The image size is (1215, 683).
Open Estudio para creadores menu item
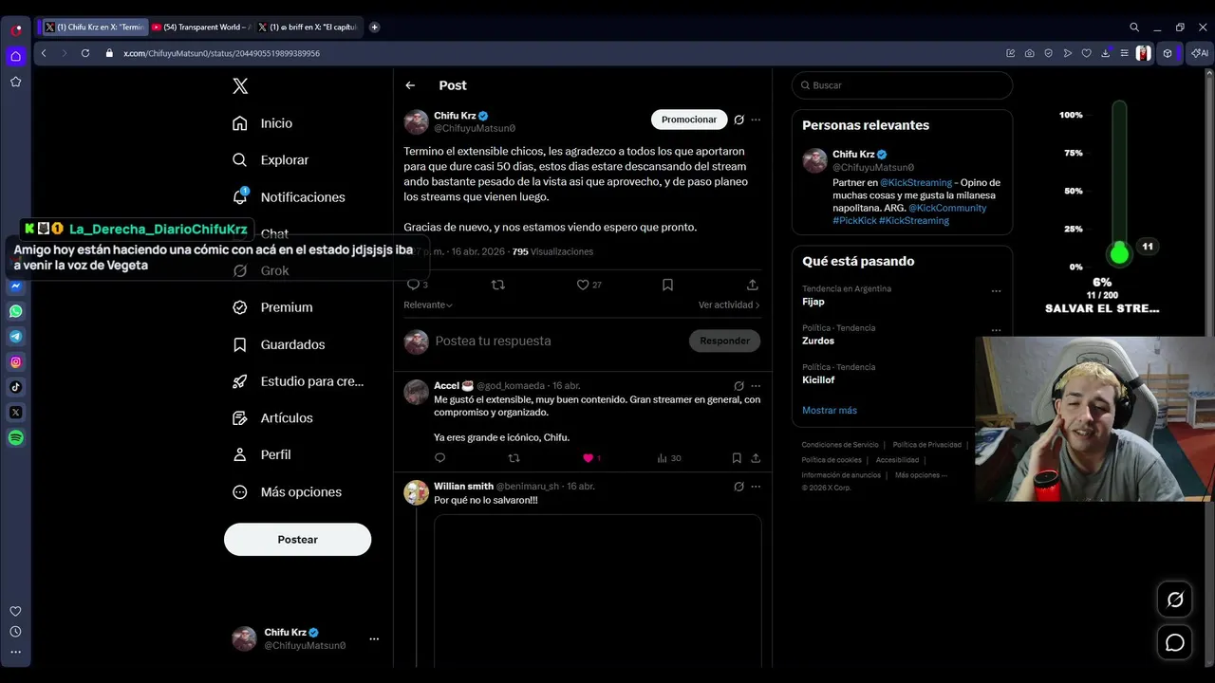point(299,381)
